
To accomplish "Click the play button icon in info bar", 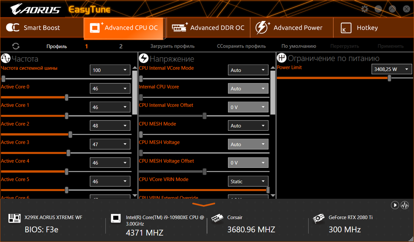I will [395, 205].
